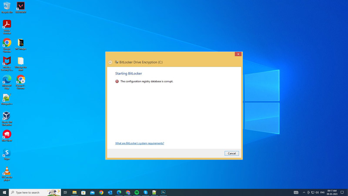This screenshot has width=348, height=196.
Task: Select the Microsoft Edge desktop shortcut
Action: pyautogui.click(x=7, y=82)
